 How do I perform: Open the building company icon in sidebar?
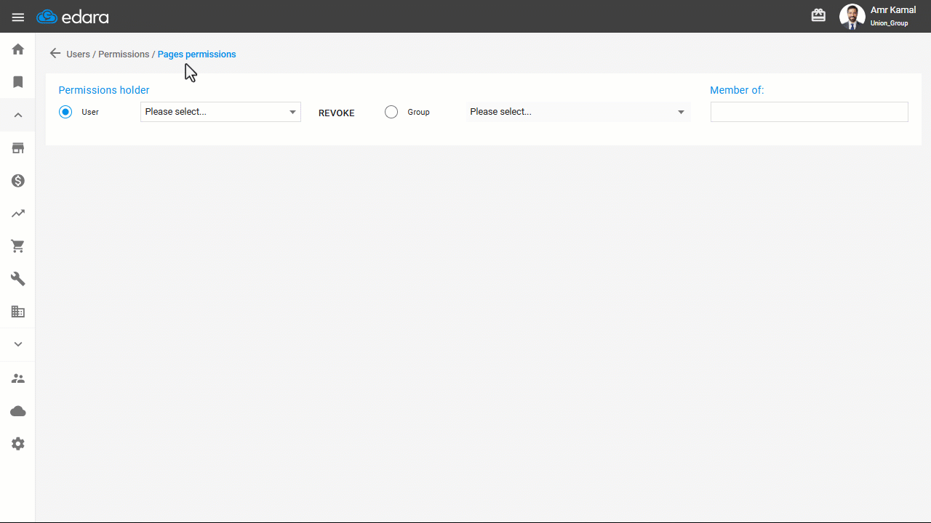coord(18,312)
